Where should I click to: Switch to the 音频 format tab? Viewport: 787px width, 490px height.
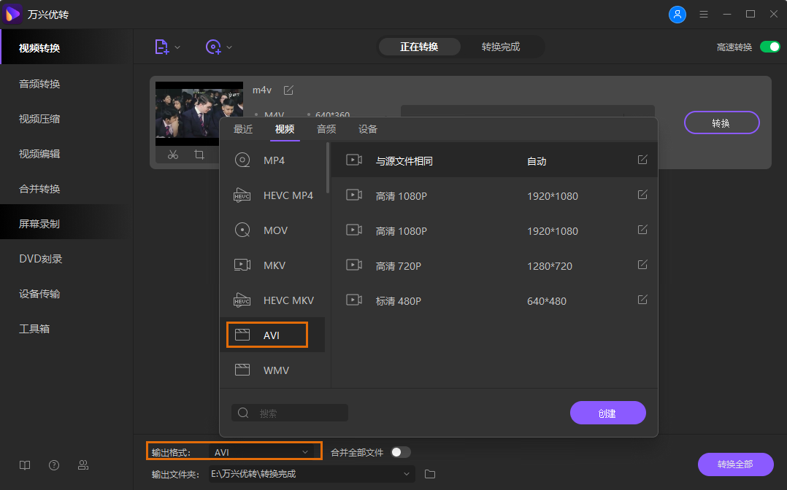[x=326, y=129]
